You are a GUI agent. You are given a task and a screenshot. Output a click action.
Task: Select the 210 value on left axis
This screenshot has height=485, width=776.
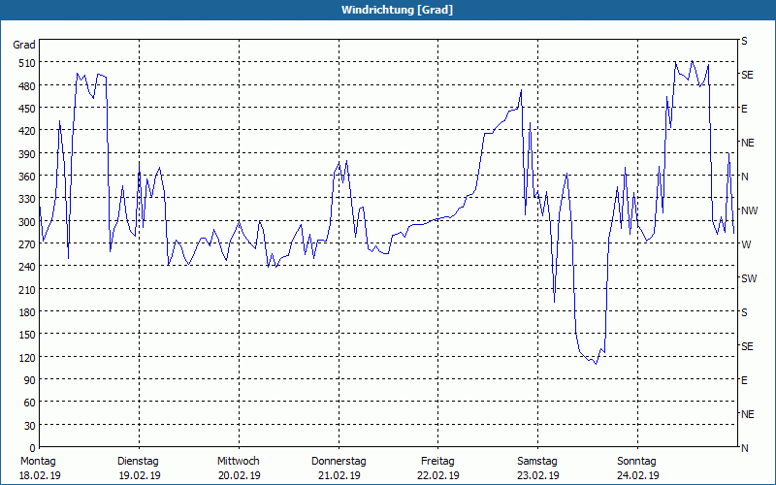(x=28, y=289)
